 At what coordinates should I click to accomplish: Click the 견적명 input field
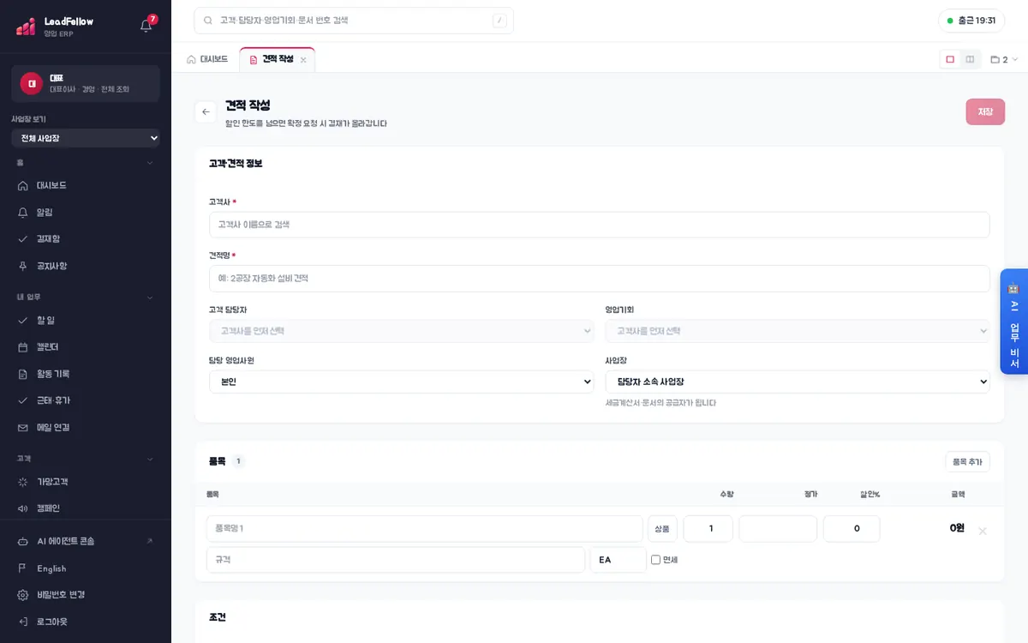tap(600, 279)
